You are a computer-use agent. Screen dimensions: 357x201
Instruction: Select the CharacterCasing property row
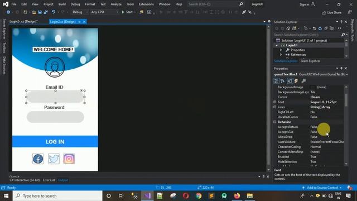point(308,147)
